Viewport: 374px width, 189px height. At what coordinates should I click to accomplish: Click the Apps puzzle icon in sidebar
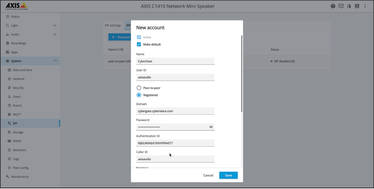click(x=7, y=52)
